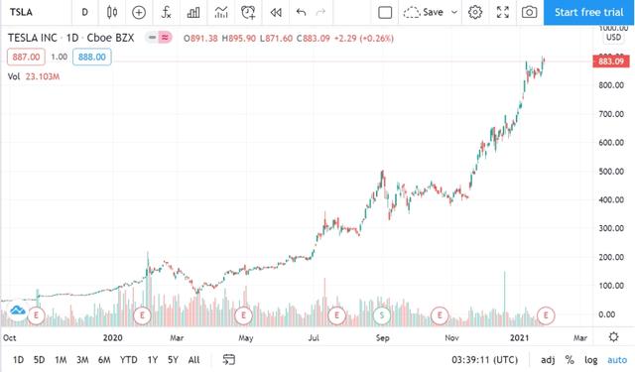The height and width of the screenshot is (372, 635).
Task: Open earnings marker E near 2020
Action: click(142, 315)
